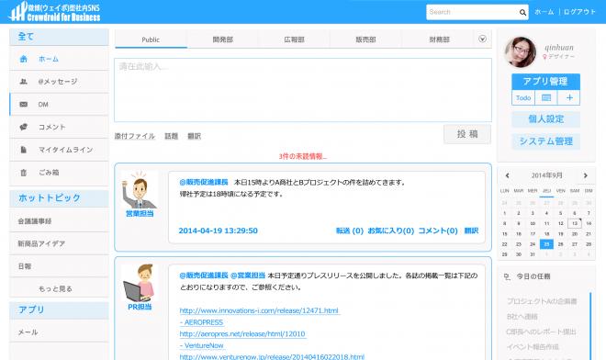Viewport: 606px width, 360px height.
Task: Go to next month in calendar
Action: point(586,175)
